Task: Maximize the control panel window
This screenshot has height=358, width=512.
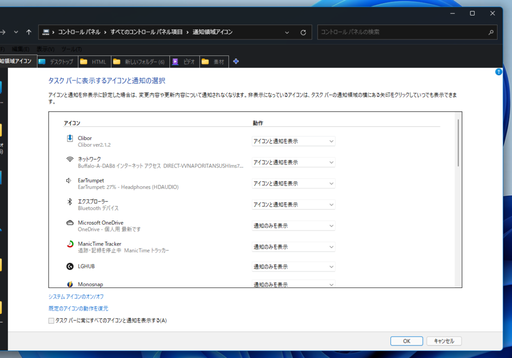Action: click(x=472, y=13)
